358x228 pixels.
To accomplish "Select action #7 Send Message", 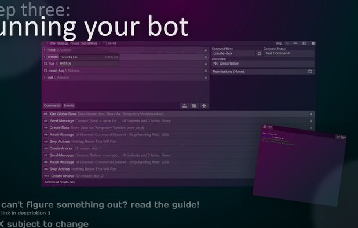I will click(149, 155).
